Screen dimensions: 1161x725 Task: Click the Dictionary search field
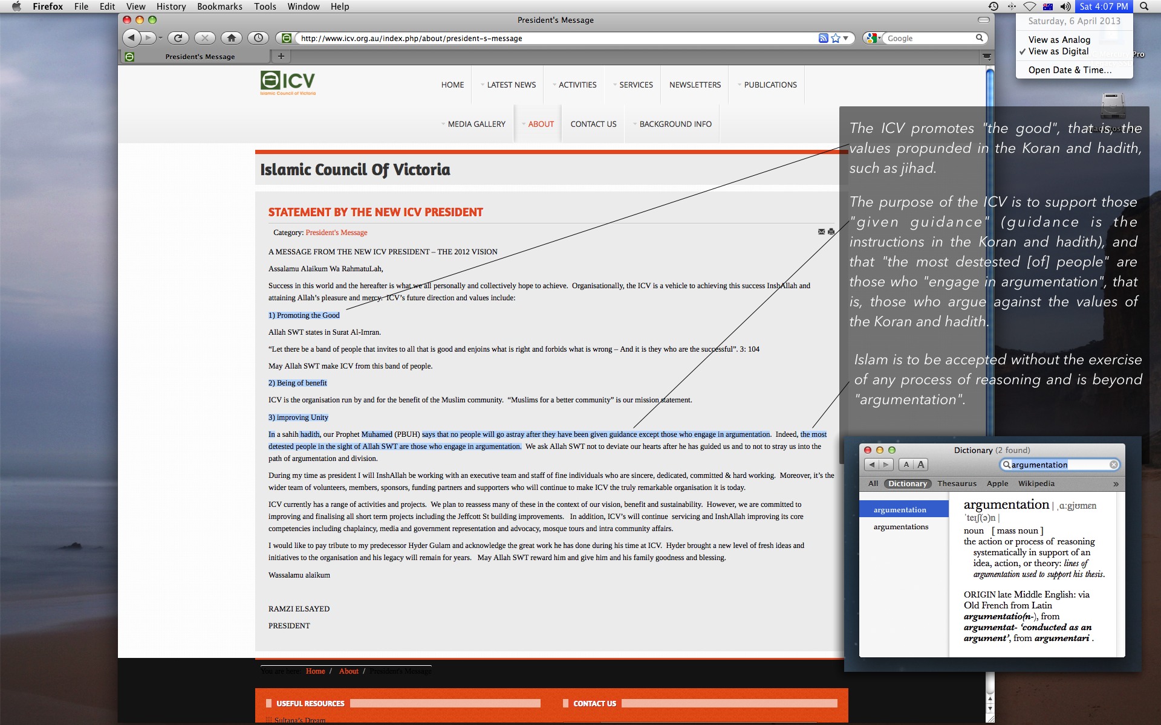pyautogui.click(x=1059, y=465)
